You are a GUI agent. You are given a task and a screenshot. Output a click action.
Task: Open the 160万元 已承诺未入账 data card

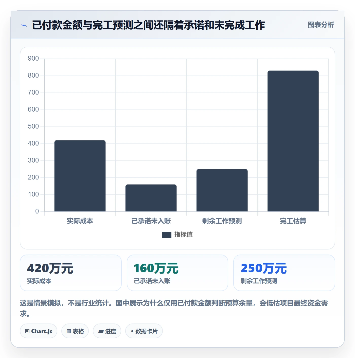[x=177, y=273]
